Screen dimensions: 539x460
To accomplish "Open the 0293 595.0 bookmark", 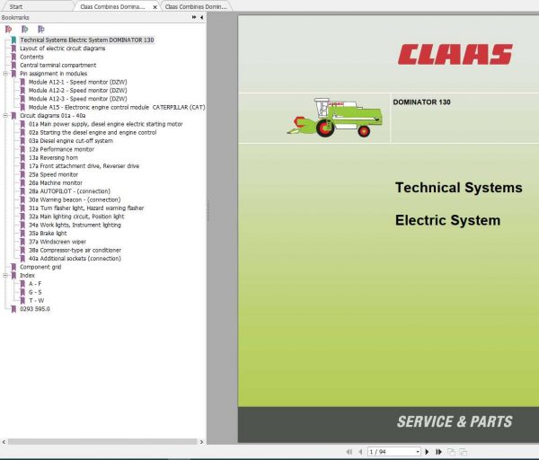I will 35,309.
